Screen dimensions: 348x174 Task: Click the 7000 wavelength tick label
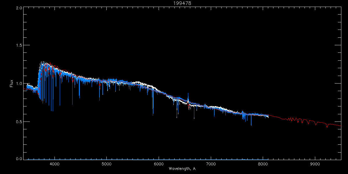(211, 164)
